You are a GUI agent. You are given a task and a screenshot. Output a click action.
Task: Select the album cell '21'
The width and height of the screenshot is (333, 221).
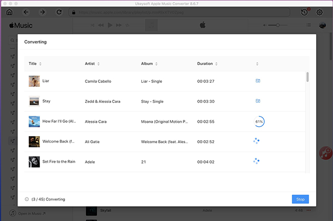point(143,162)
